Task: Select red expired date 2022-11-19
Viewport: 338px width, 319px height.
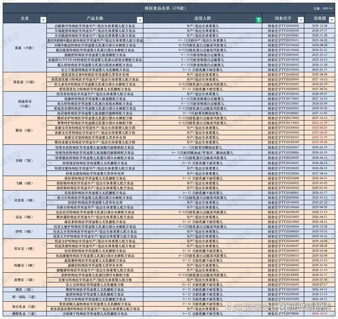Action: click(x=319, y=123)
